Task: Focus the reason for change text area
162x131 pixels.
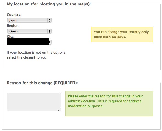Action: click(34, 102)
